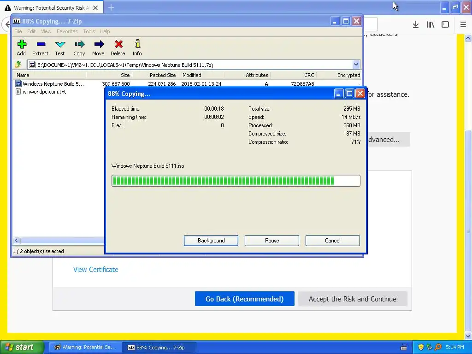This screenshot has height=354, width=472.
Task: Open the Firefox library icon
Action: click(x=431, y=25)
